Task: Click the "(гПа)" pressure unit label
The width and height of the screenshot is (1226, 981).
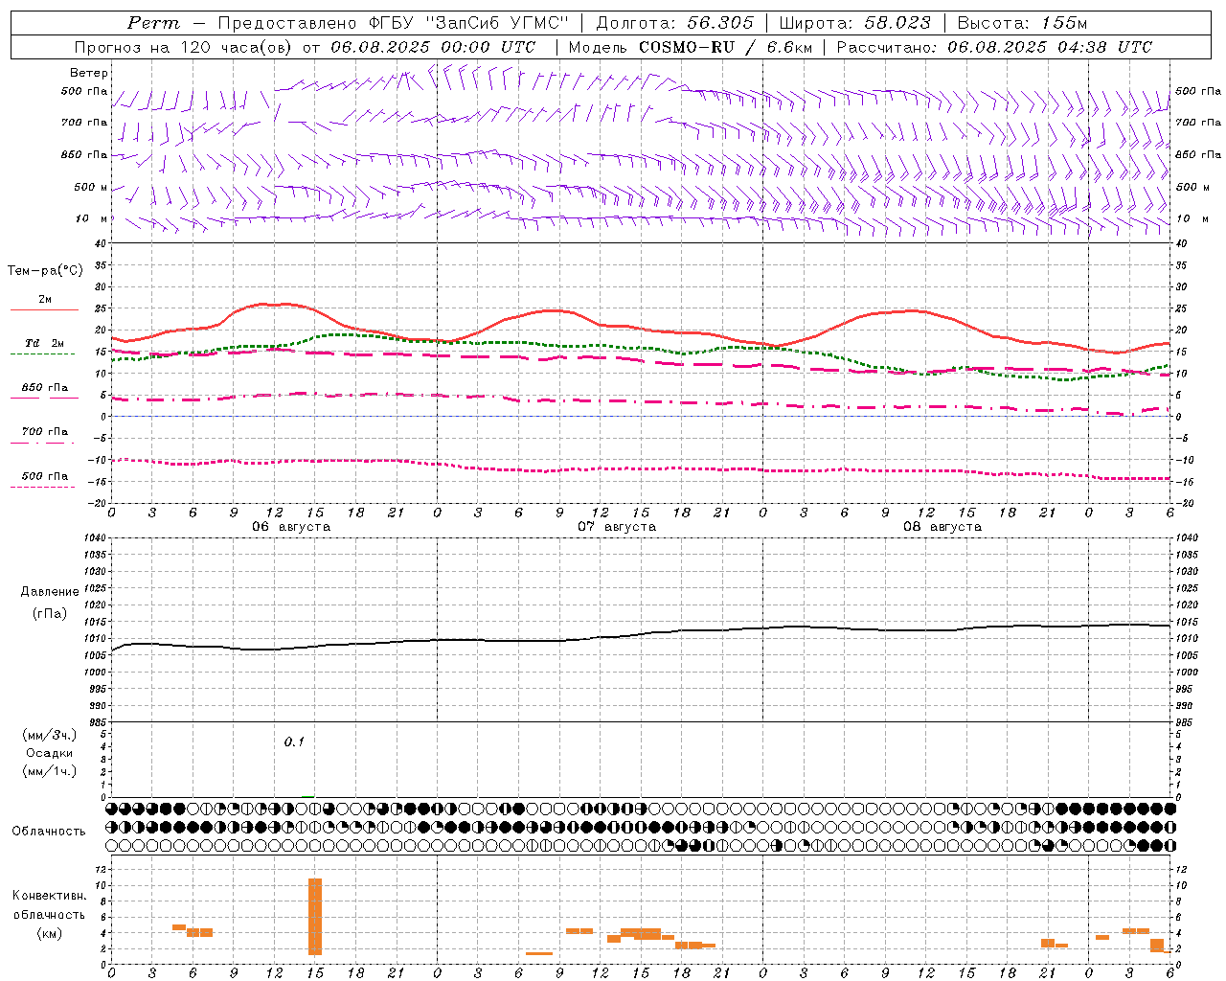Action: [50, 614]
